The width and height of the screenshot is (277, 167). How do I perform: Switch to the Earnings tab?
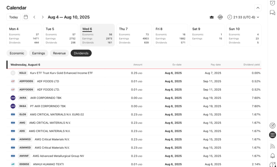tap(38, 53)
